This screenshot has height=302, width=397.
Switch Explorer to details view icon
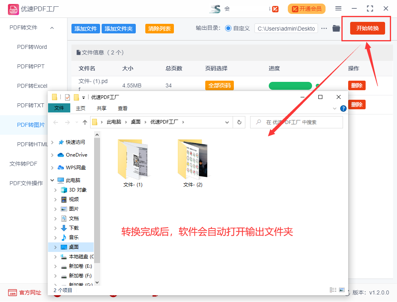pos(333,290)
